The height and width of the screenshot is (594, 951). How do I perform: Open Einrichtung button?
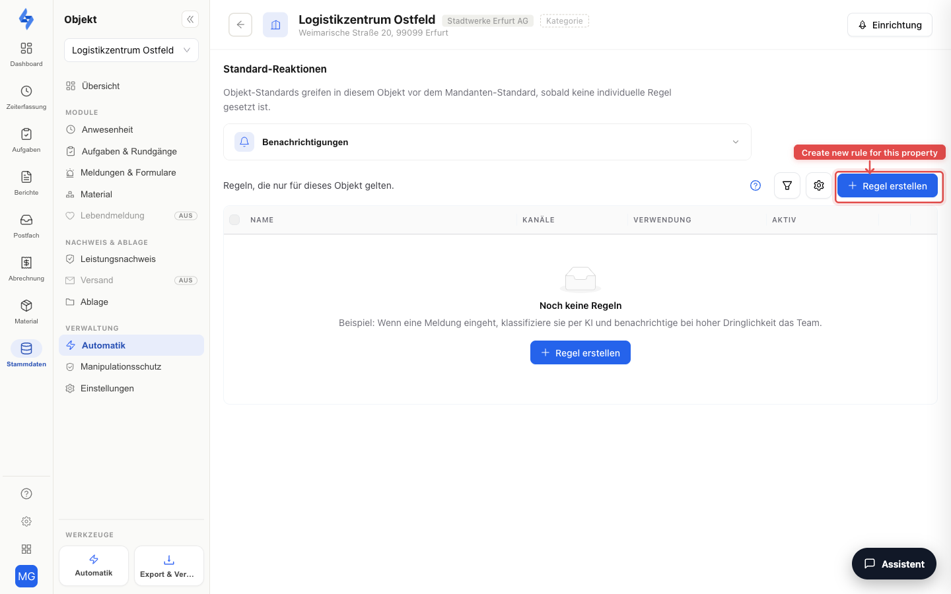click(x=890, y=25)
